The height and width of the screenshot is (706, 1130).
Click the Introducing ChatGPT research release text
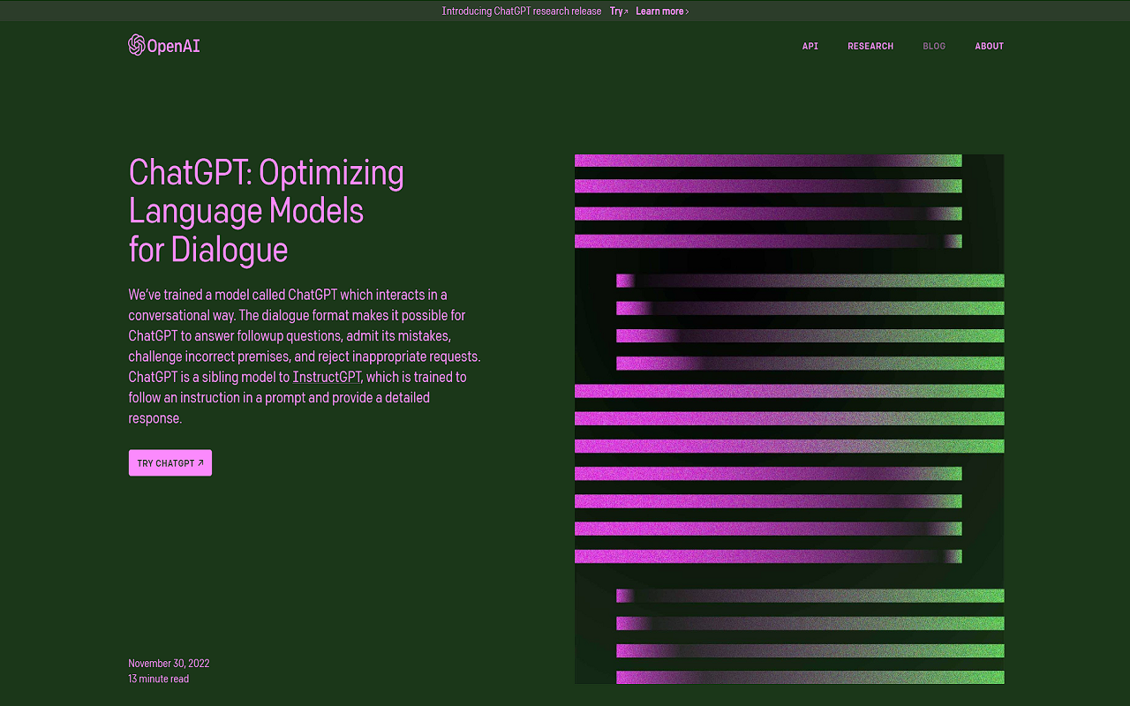point(521,11)
